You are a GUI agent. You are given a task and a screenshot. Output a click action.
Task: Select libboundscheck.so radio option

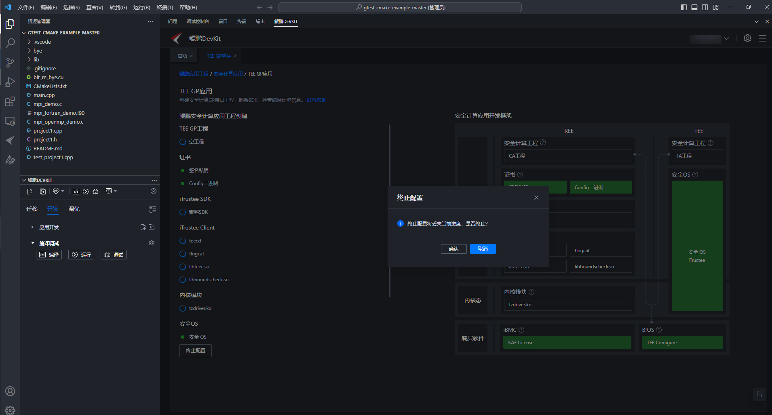point(183,280)
